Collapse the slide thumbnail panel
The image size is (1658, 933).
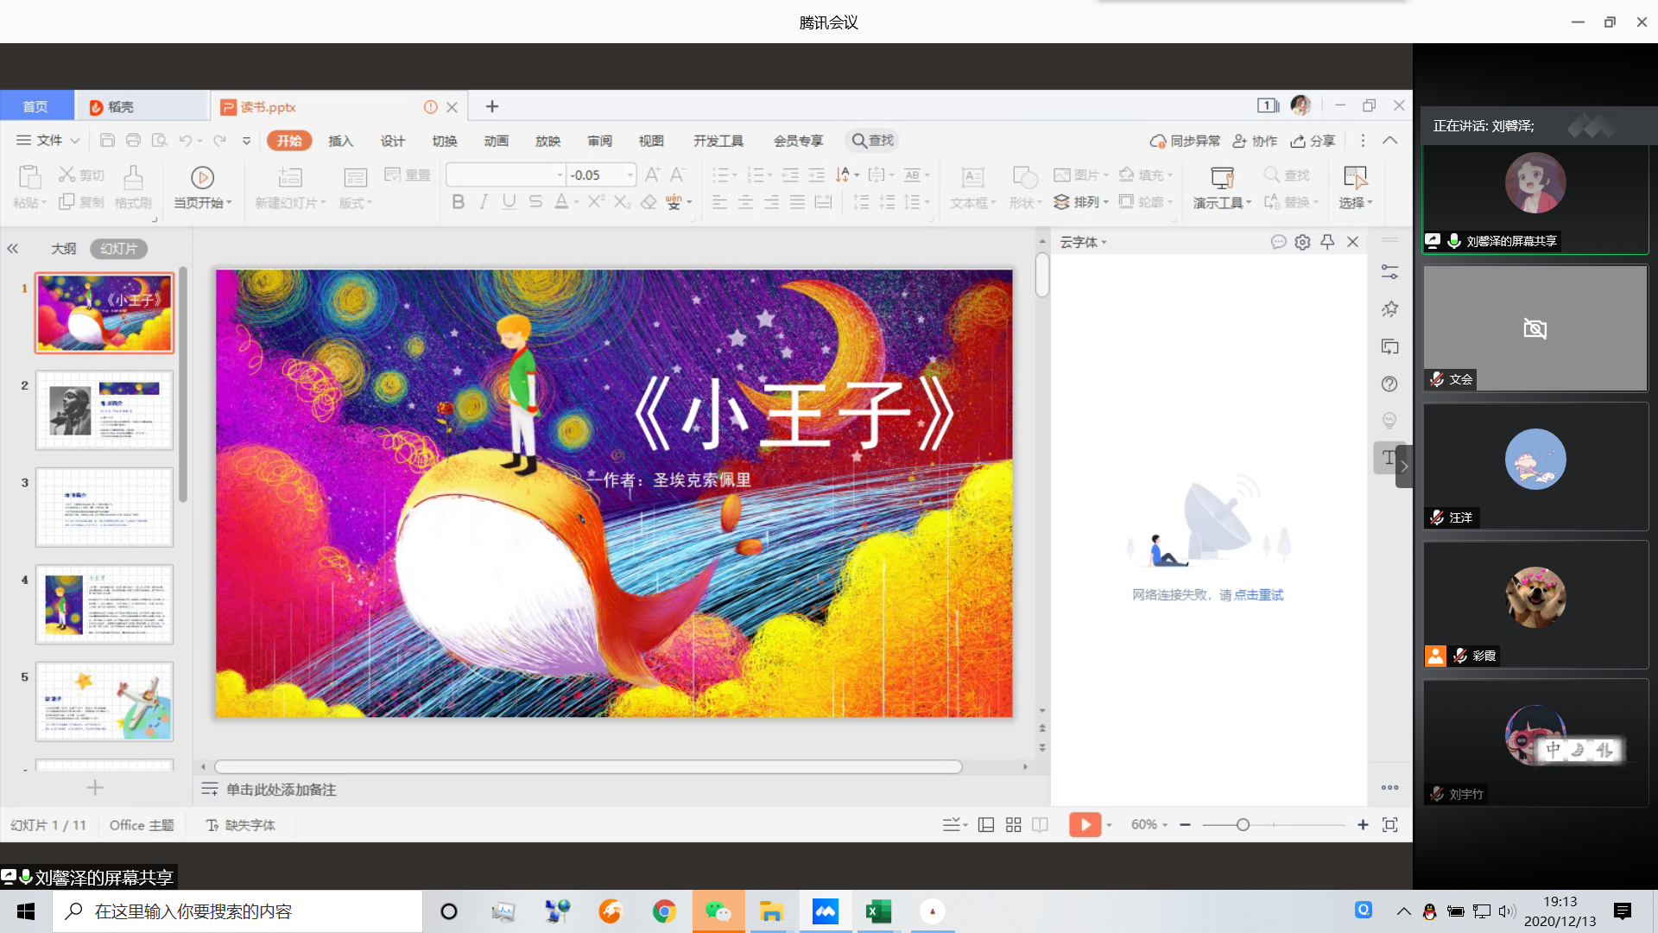click(13, 249)
